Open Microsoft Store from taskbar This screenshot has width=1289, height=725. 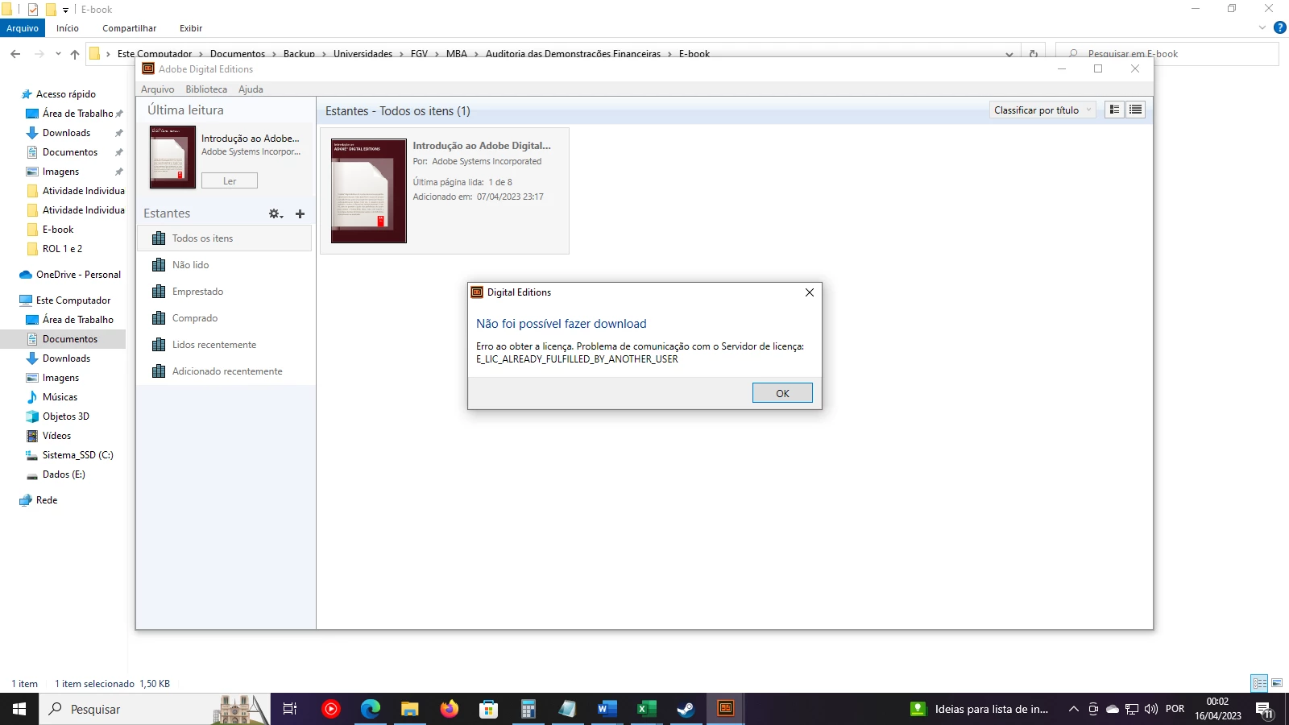(488, 709)
